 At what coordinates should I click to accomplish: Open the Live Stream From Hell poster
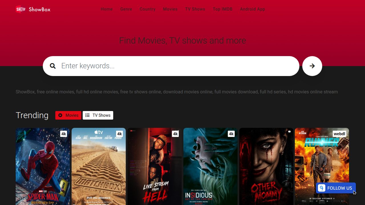155,167
